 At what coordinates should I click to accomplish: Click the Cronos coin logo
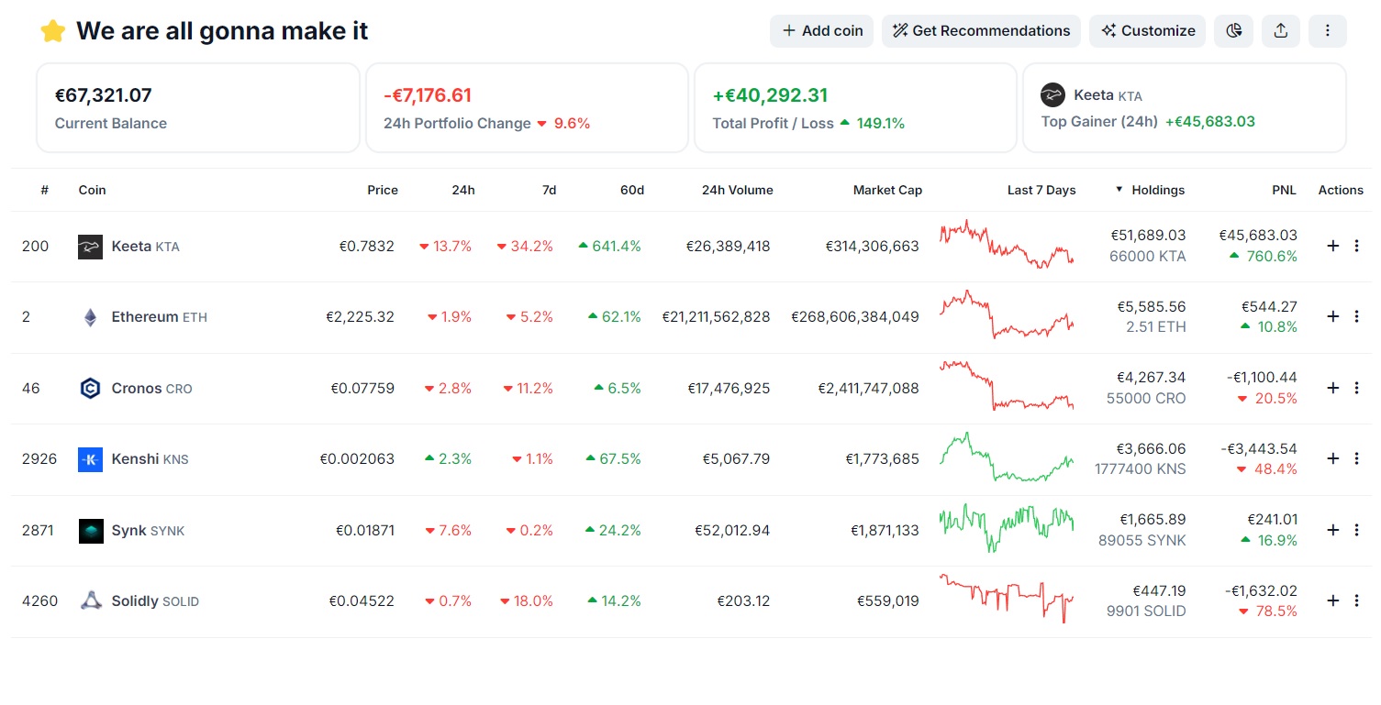click(x=90, y=389)
